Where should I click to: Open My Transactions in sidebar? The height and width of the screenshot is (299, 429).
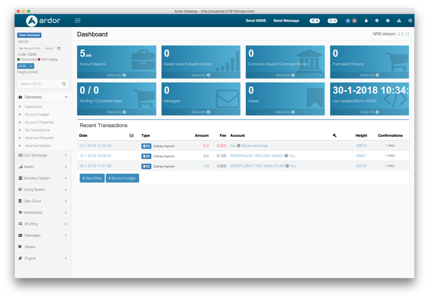(38, 130)
